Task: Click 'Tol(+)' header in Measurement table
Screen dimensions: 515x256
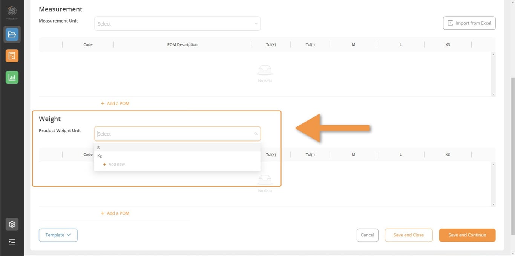Action: point(271,44)
